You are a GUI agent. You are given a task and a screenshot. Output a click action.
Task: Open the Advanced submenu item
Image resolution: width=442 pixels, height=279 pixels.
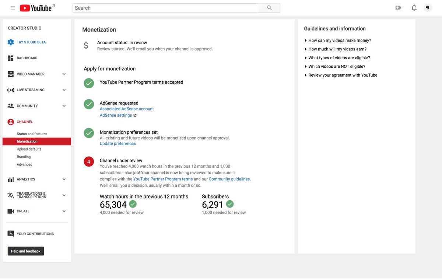24,165
